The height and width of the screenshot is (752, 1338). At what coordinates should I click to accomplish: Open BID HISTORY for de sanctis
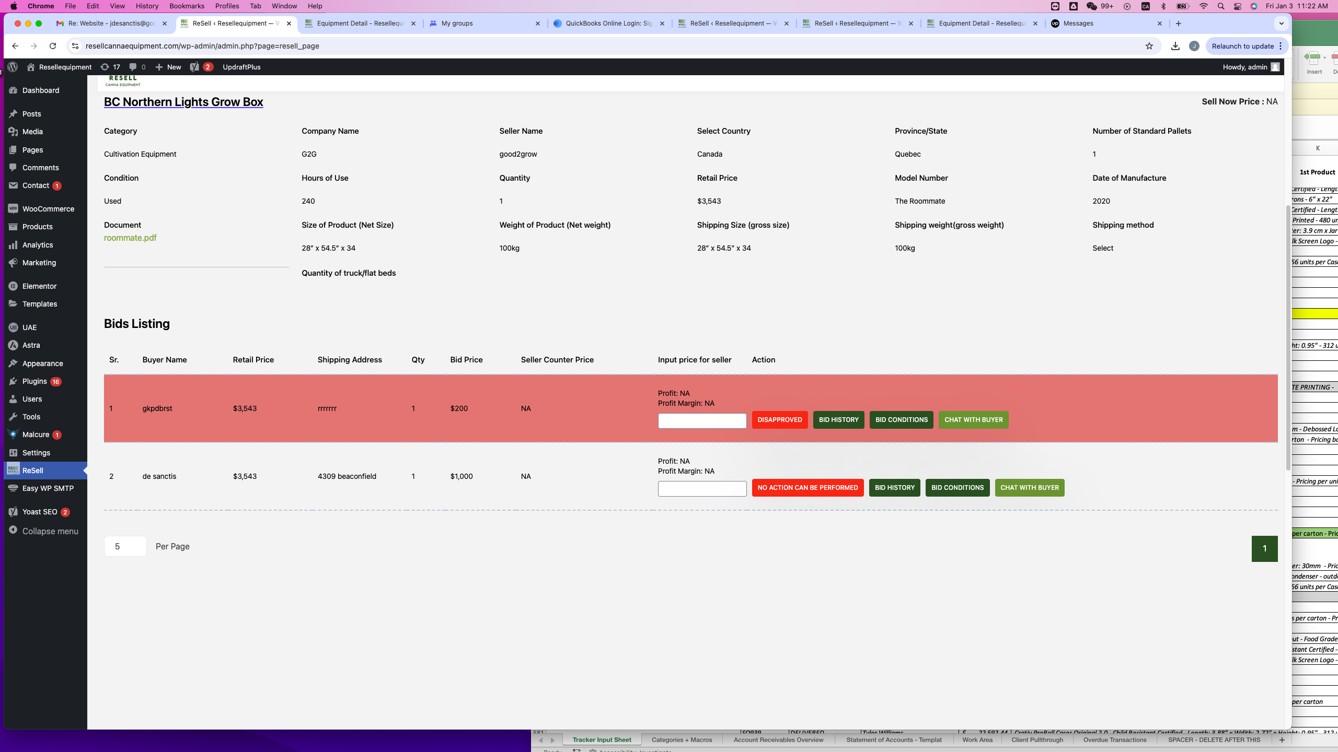895,488
